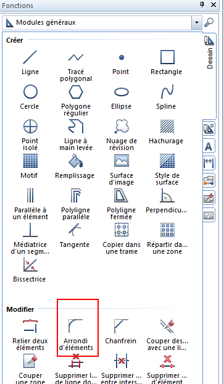Select the Cercle tool
Image resolution: width=224 pixels, height=384 pixels.
coord(30,96)
